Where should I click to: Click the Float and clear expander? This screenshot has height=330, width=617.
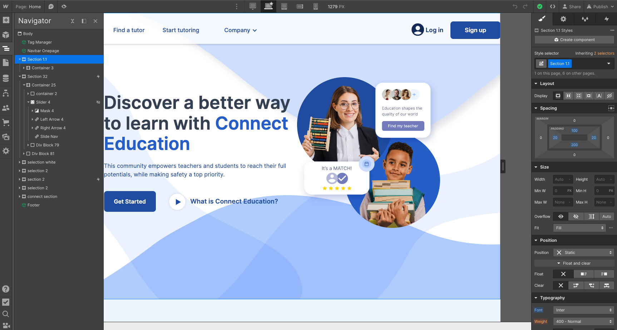pos(574,263)
